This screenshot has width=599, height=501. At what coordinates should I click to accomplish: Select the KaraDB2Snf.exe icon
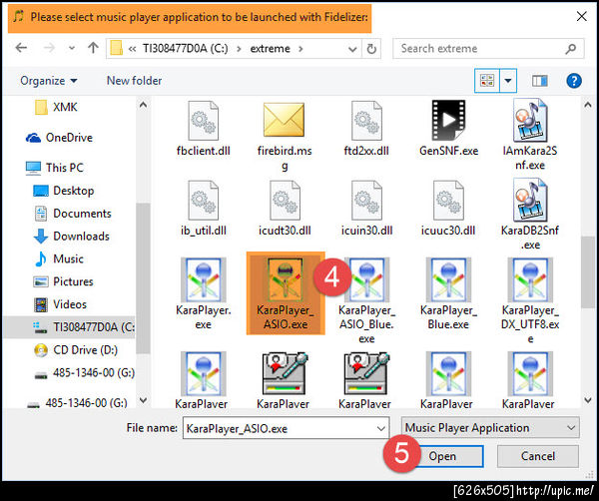[530, 200]
